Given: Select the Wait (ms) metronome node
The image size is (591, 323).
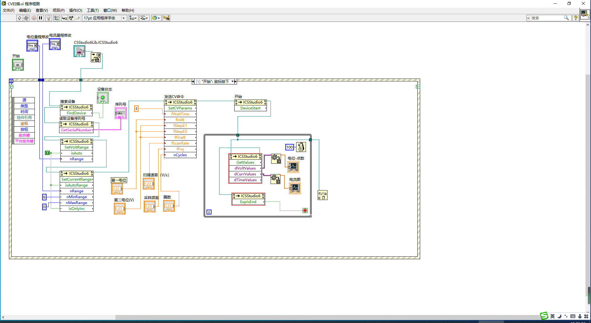Looking at the screenshot, I should click(x=301, y=147).
